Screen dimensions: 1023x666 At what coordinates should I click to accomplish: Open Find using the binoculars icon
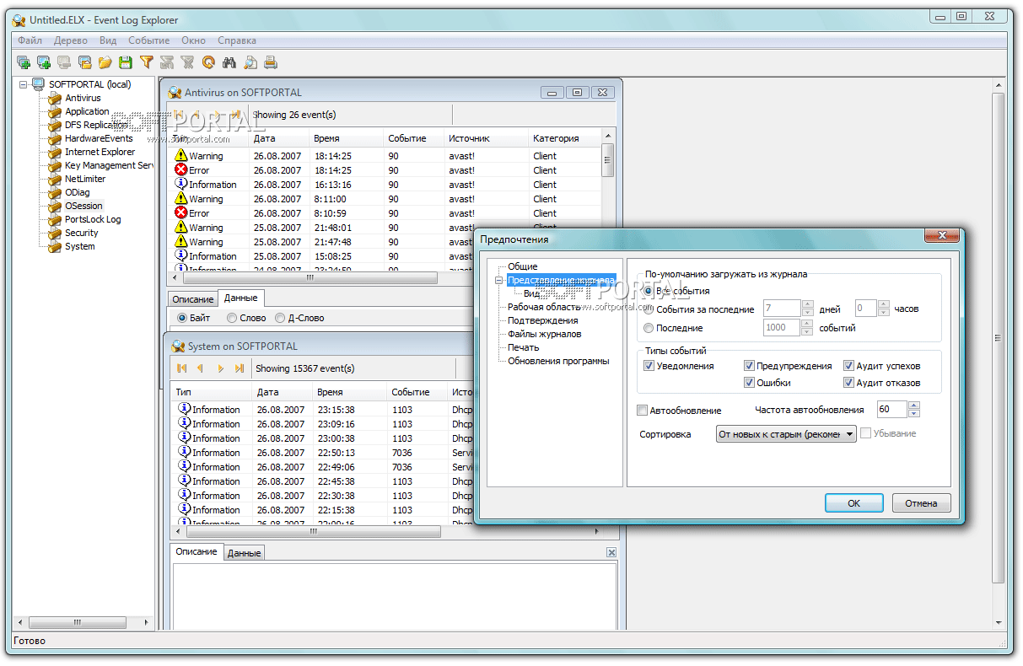(x=229, y=62)
